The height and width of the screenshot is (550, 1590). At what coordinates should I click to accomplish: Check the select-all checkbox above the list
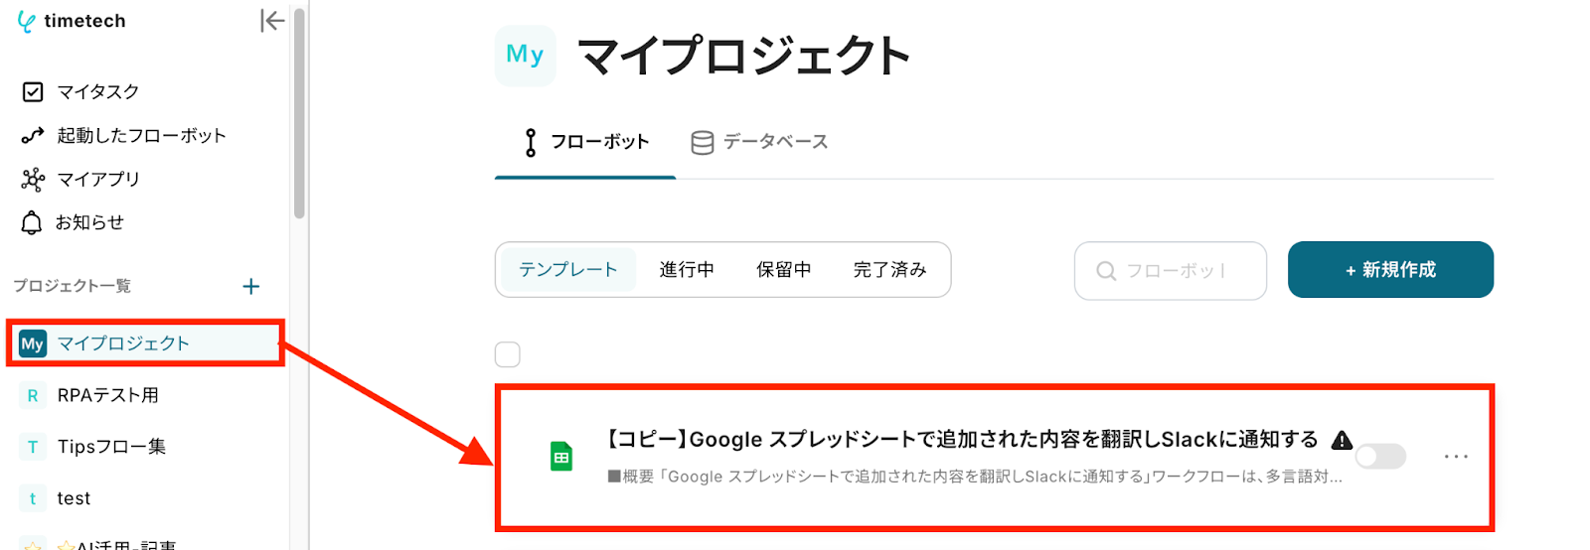508,354
